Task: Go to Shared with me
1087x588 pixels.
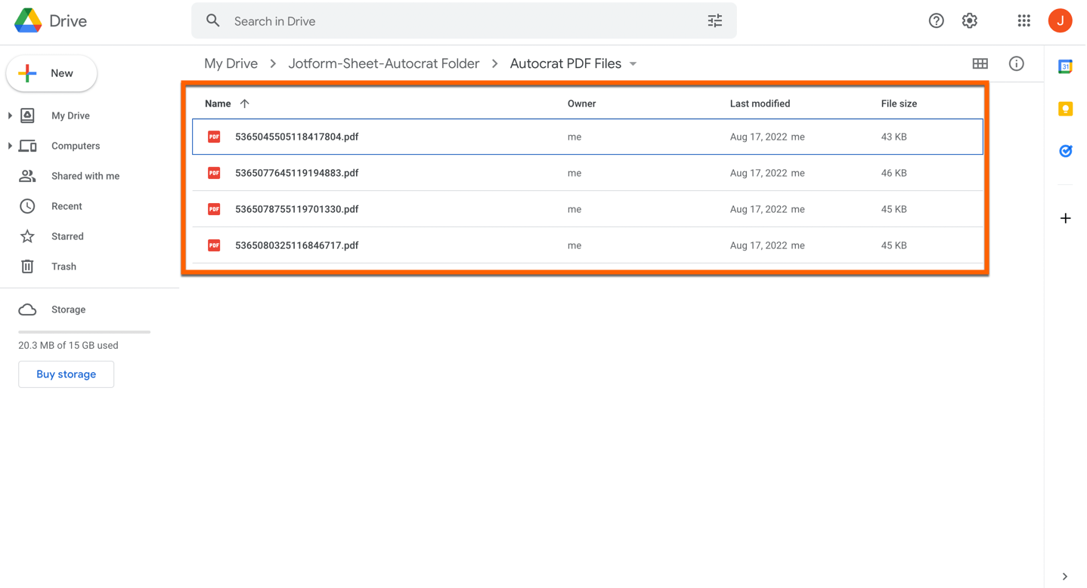Action: [85, 176]
